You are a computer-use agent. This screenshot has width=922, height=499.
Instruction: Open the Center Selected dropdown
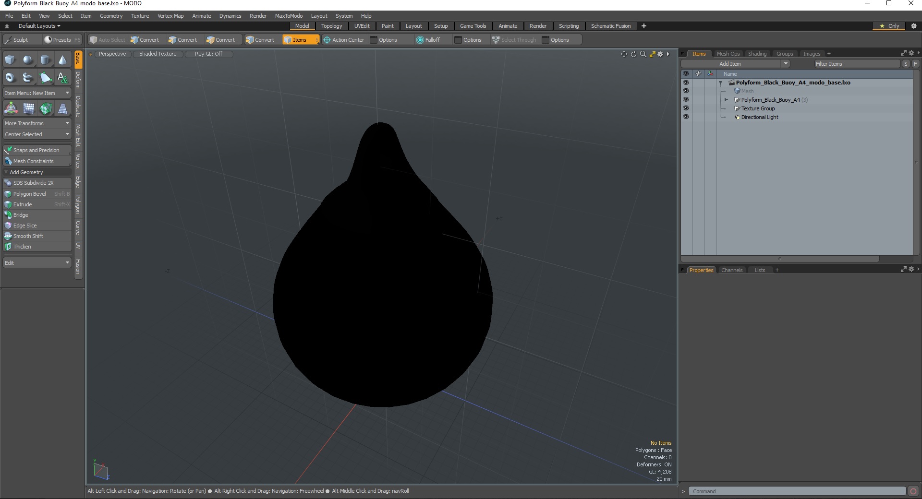point(37,134)
